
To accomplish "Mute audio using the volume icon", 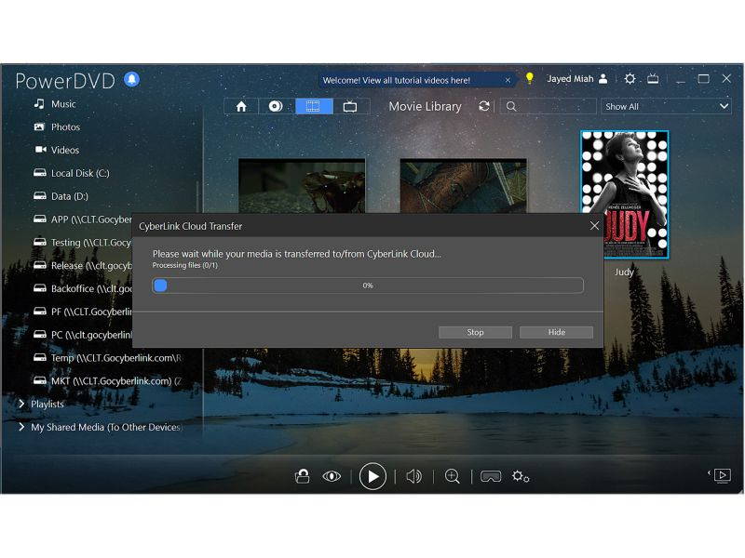I will click(x=413, y=476).
